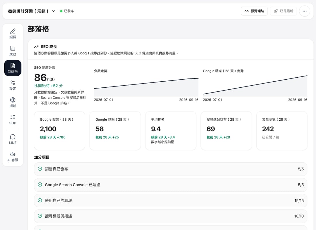Click the 預覽連結 button

coord(254,11)
